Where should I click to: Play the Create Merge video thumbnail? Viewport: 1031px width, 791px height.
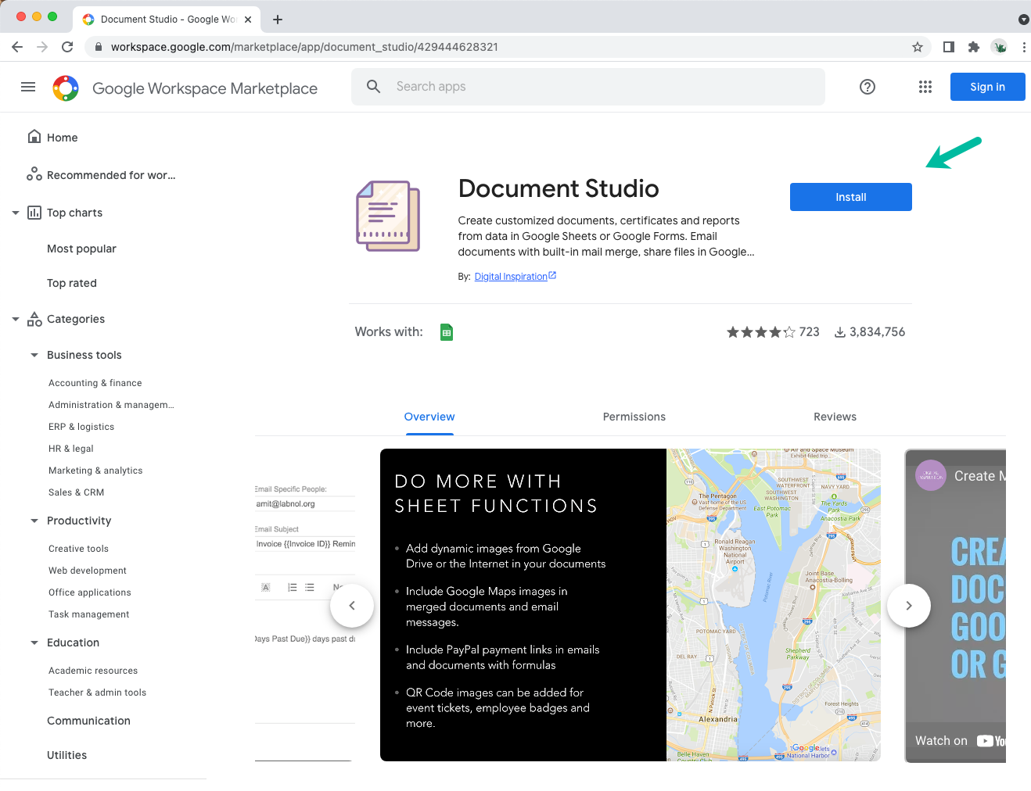pyautogui.click(x=955, y=606)
